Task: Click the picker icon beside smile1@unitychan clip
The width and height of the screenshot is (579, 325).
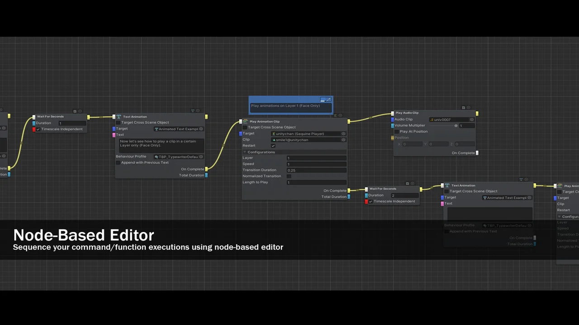Action: pyautogui.click(x=343, y=140)
